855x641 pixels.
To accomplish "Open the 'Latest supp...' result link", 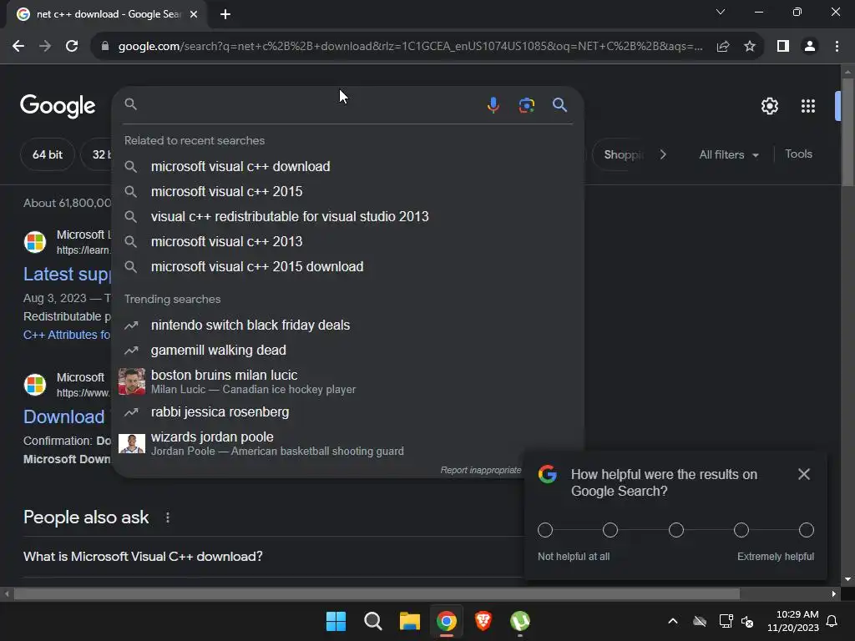I will tap(67, 274).
